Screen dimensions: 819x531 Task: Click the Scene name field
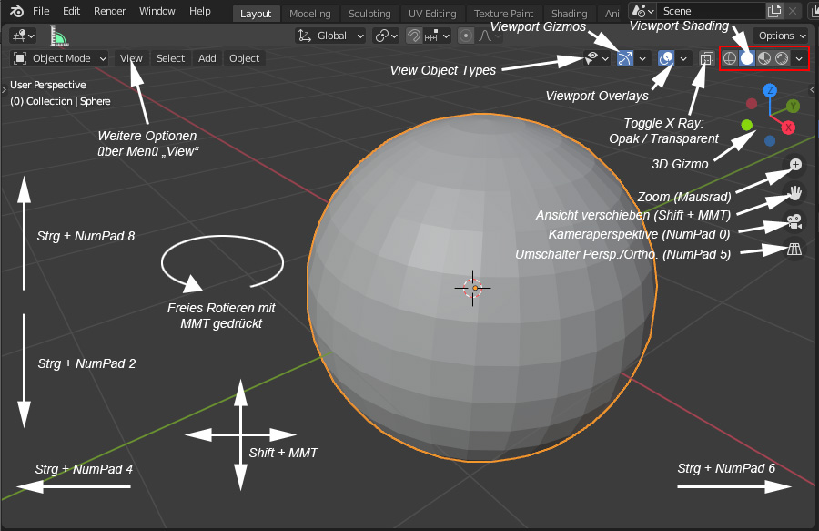pos(710,11)
